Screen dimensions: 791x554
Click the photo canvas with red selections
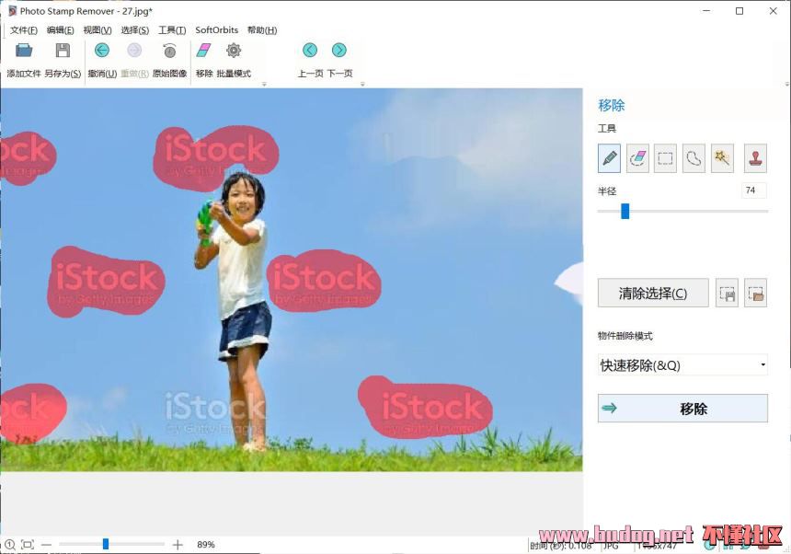point(292,280)
